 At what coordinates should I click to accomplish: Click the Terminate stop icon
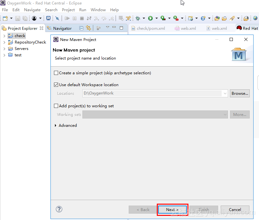82,18
